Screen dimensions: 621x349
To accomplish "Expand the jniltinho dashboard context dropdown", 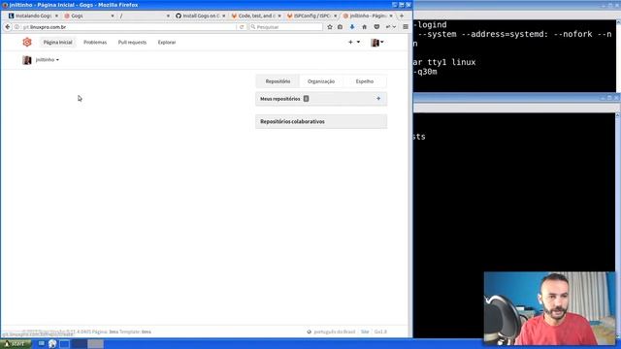I will click(47, 60).
